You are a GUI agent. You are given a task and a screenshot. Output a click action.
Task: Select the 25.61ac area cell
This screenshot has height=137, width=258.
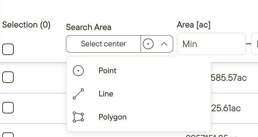226,108
